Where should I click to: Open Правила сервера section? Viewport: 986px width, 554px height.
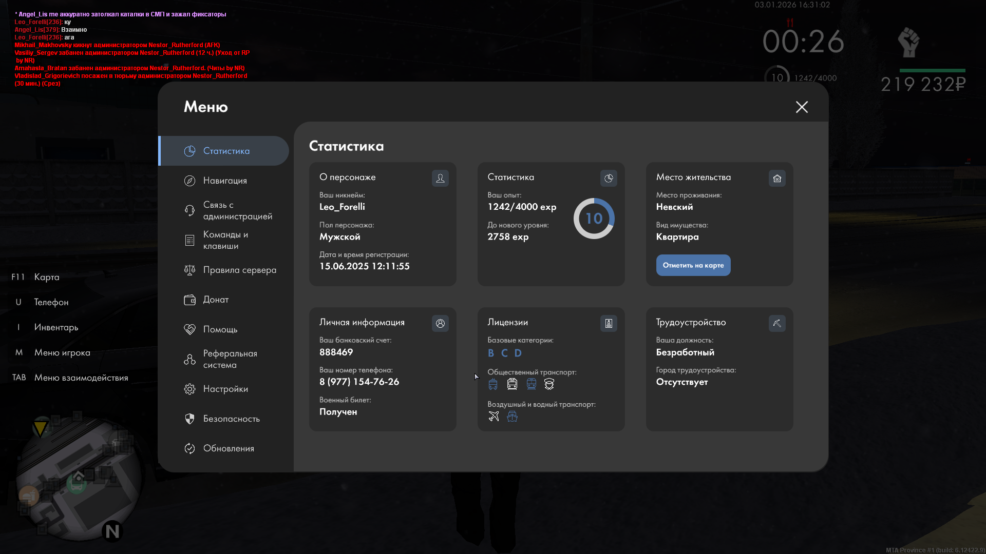coord(239,270)
